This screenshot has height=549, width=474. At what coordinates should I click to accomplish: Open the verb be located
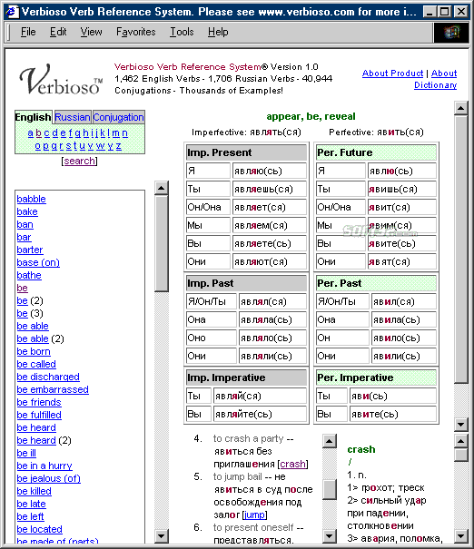coord(40,529)
